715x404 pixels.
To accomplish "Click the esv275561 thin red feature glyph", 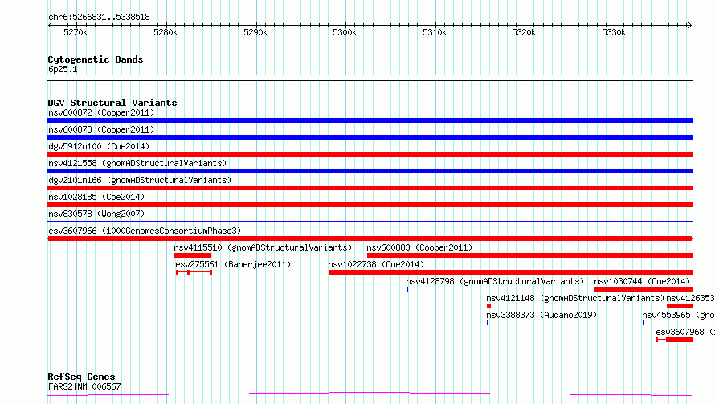I will [194, 272].
